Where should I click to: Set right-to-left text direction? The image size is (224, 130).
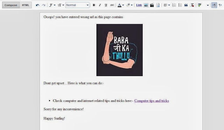[x=220, y=5]
